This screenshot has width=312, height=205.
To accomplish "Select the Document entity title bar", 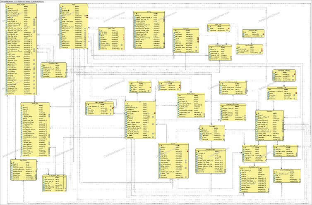I will (270, 111).
